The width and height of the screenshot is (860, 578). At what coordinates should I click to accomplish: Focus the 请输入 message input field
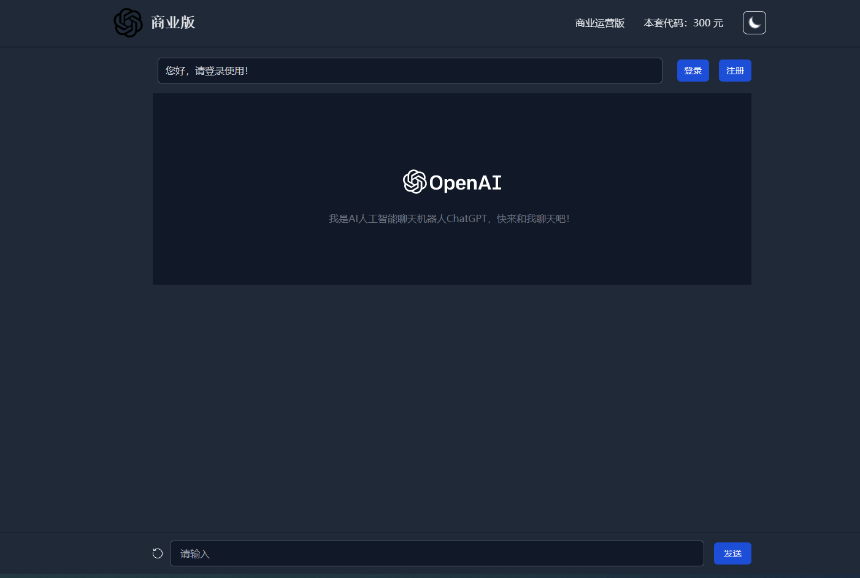coord(437,553)
